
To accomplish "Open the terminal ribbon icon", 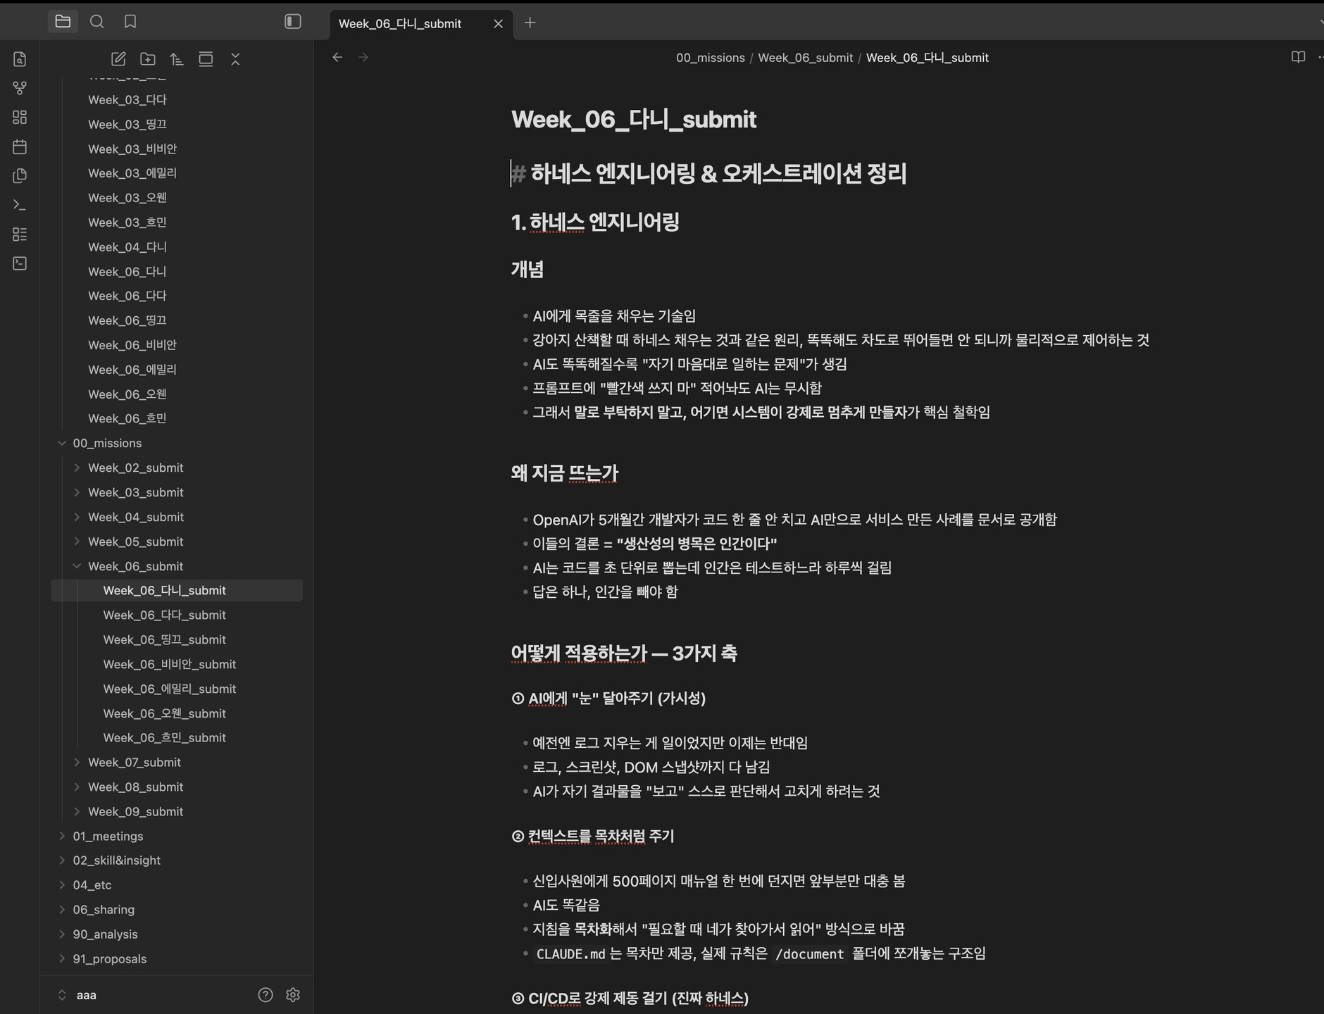I will click(20, 263).
